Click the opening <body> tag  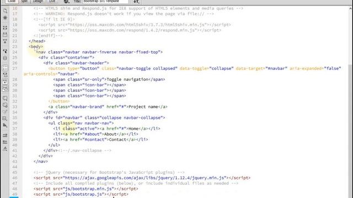36,46
